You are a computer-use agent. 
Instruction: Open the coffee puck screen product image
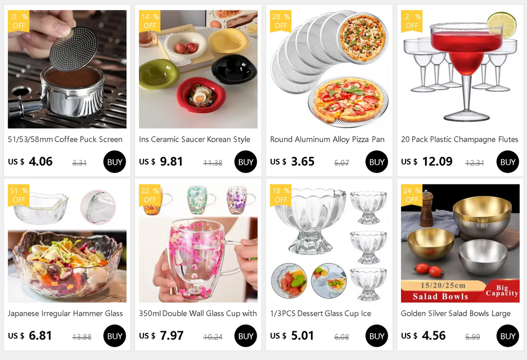pyautogui.click(x=67, y=69)
